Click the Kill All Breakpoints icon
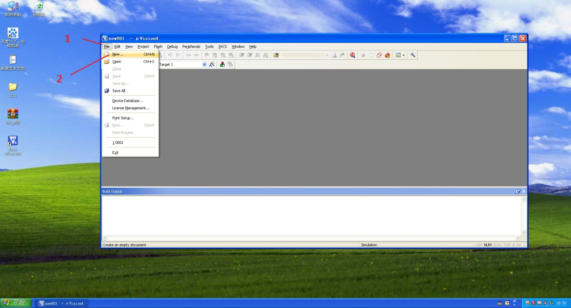571x308 pixels. (x=387, y=55)
